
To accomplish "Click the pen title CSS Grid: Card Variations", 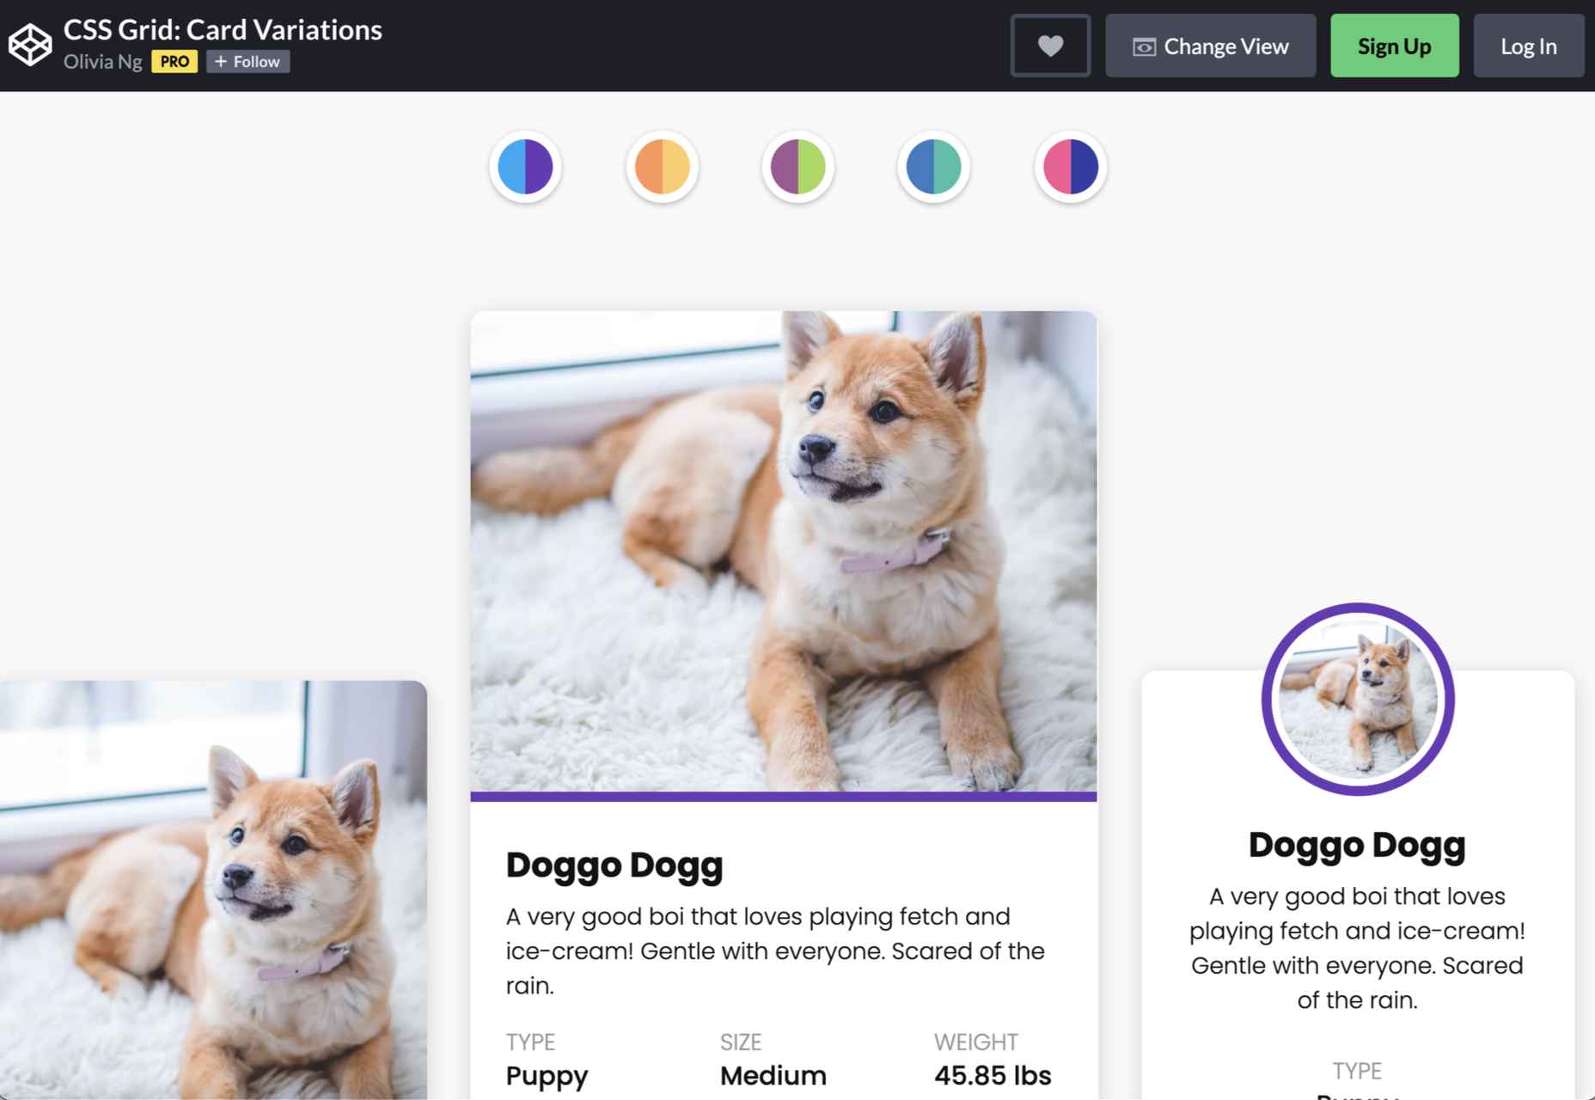I will (x=223, y=30).
